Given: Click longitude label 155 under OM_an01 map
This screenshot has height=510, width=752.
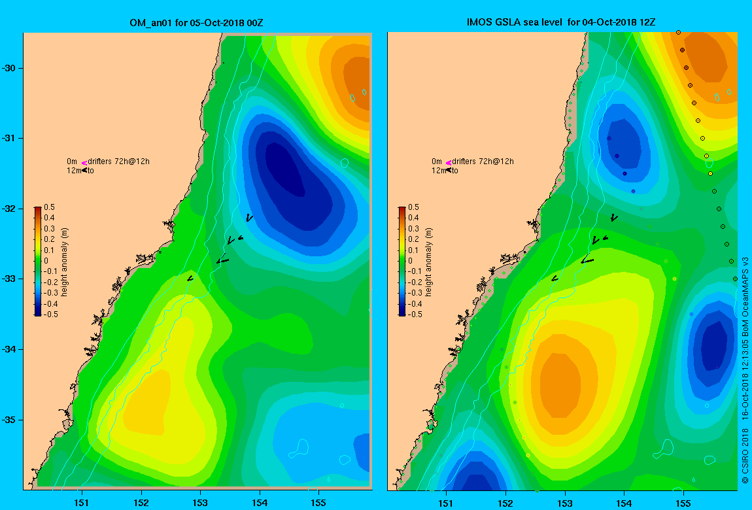Looking at the screenshot, I should point(318,503).
